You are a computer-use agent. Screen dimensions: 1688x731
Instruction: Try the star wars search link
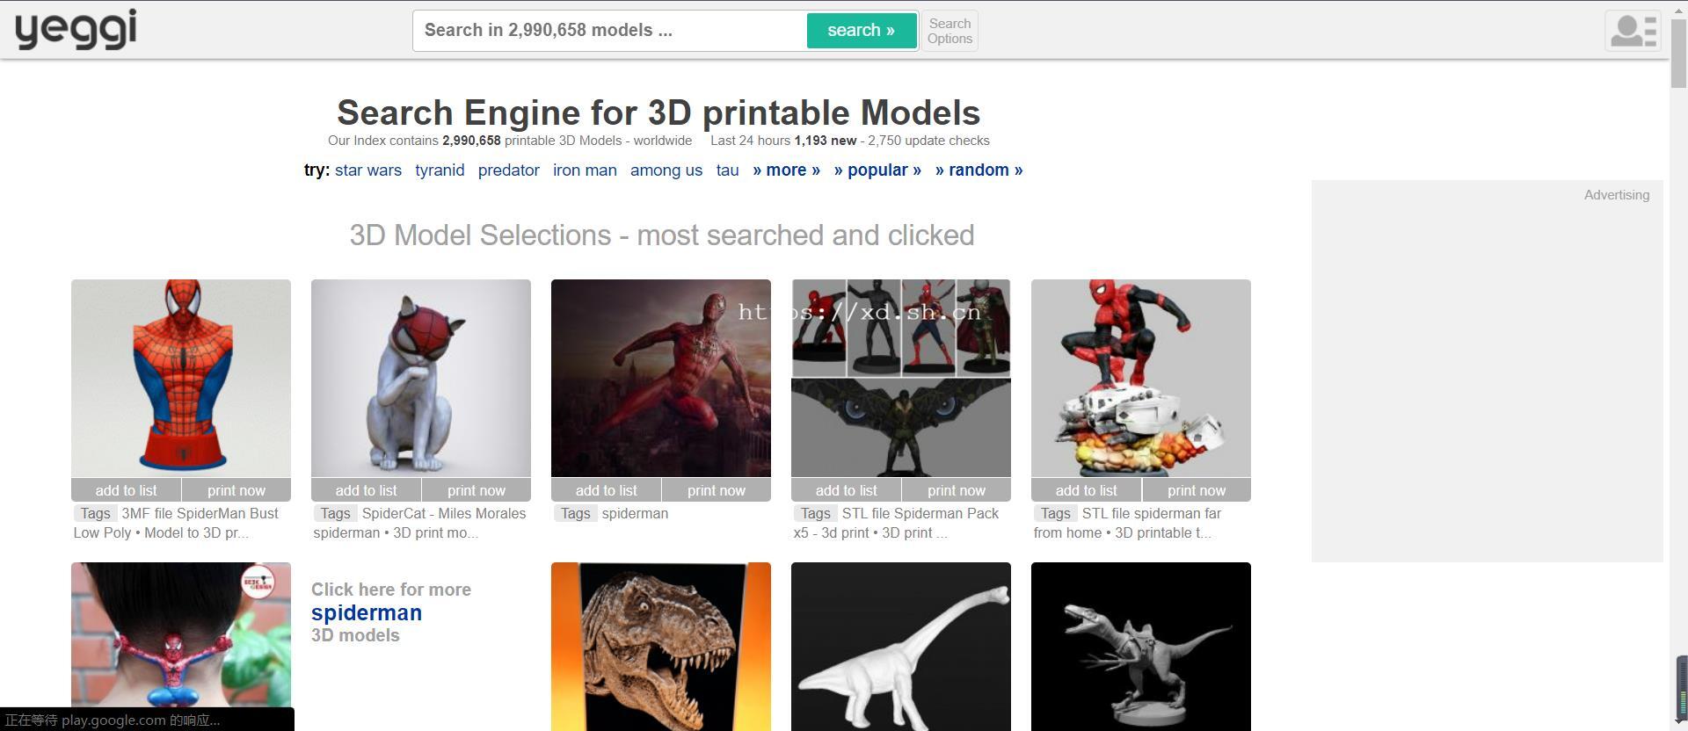click(367, 170)
